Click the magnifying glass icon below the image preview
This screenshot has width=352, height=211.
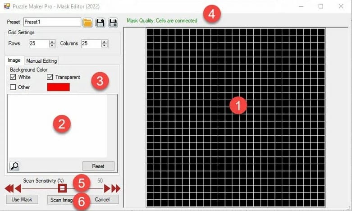(14, 166)
